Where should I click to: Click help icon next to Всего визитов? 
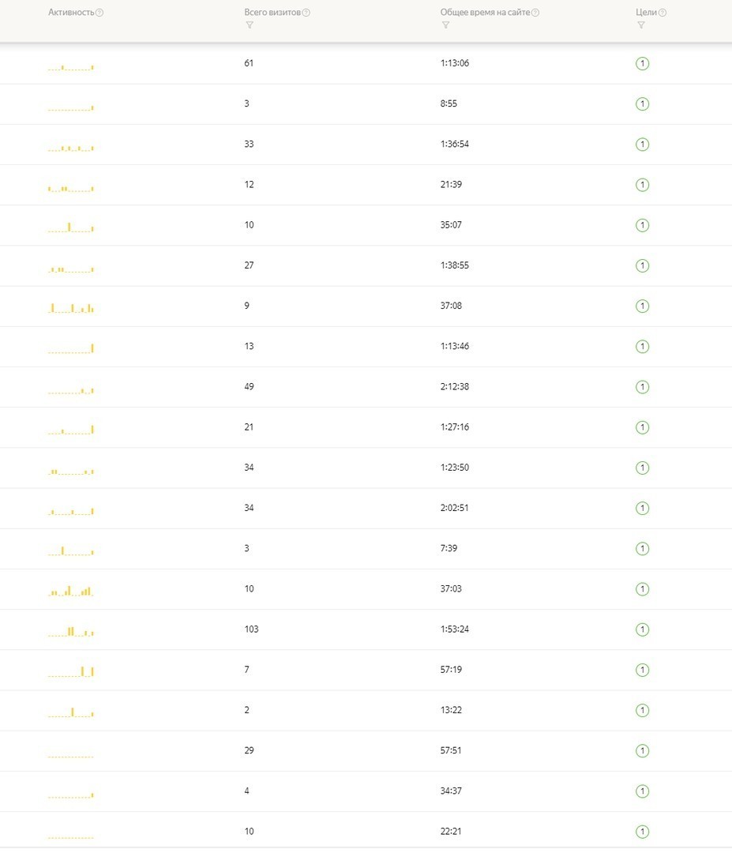(x=306, y=13)
